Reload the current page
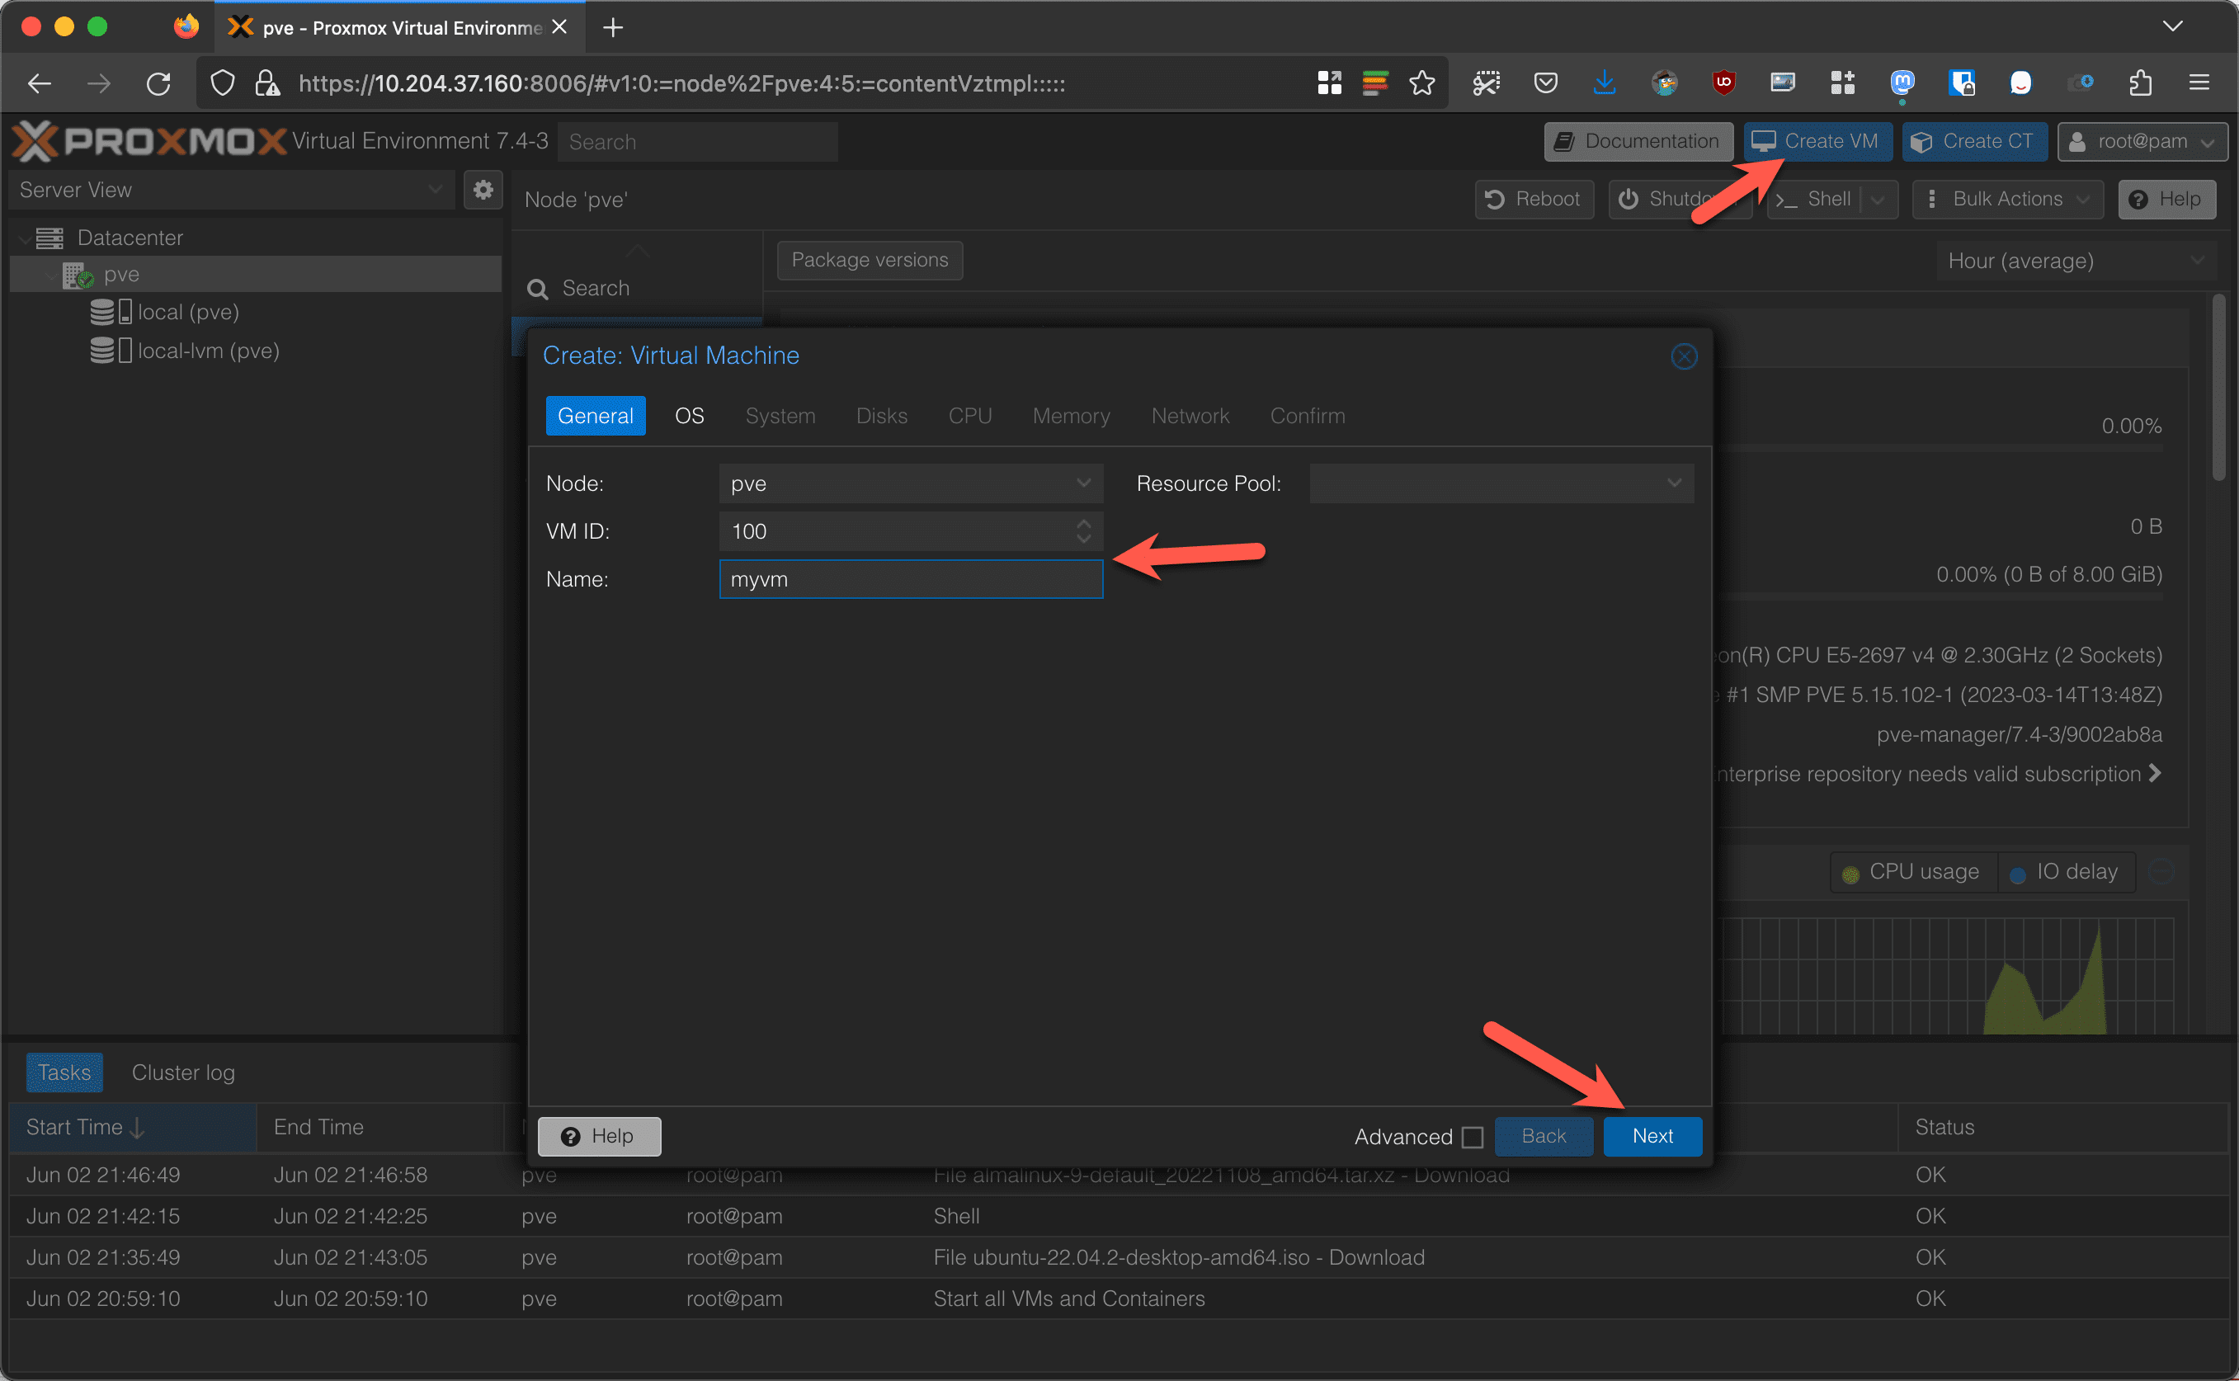 pyautogui.click(x=159, y=83)
